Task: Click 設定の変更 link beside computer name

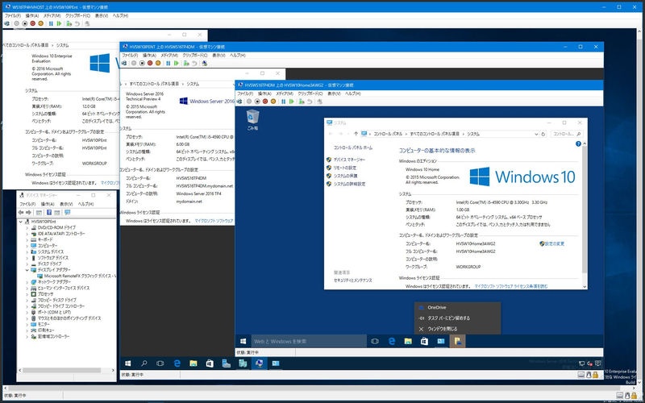Action: 555,244
